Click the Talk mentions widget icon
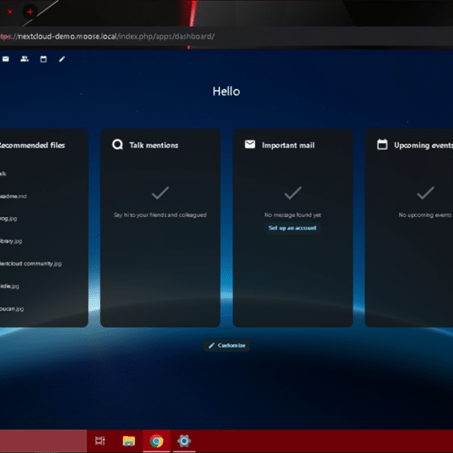Image resolution: width=453 pixels, height=453 pixels. click(118, 145)
